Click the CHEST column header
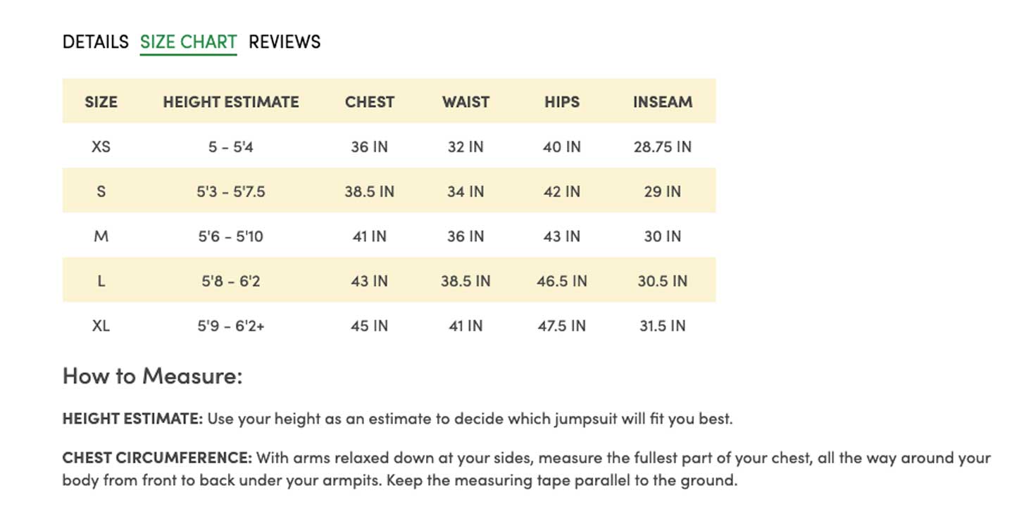1036x528 pixels. [370, 102]
